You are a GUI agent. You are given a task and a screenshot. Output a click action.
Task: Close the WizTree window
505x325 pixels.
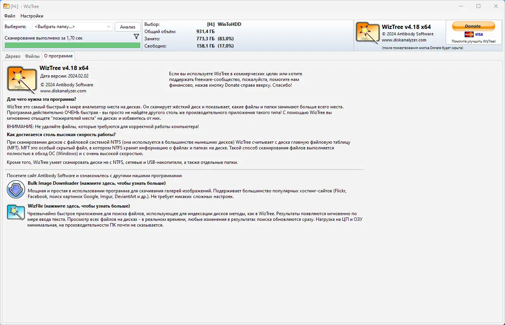click(496, 6)
